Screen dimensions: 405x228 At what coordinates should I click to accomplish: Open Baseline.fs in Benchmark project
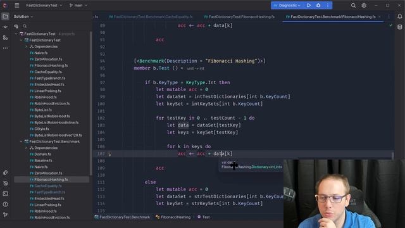(43, 160)
